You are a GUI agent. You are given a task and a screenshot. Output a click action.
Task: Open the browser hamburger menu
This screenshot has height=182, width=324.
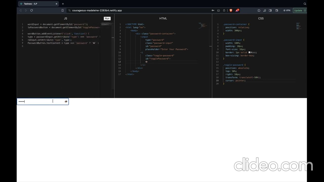305,10
